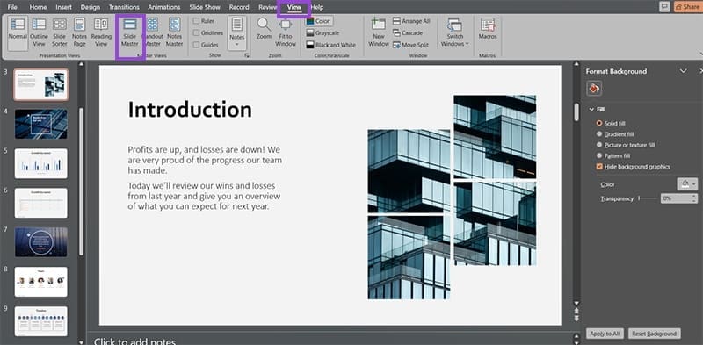Enable the Gridlines checkbox
The width and height of the screenshot is (703, 345).
196,32
